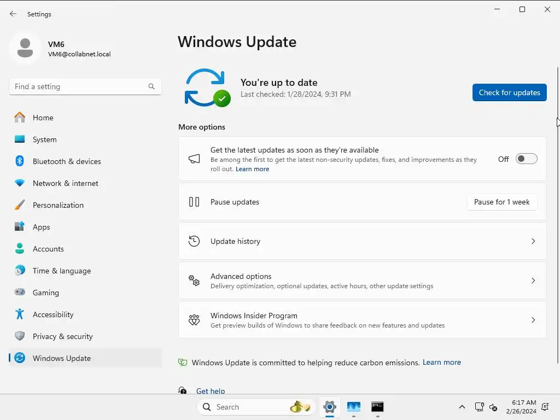Click the Time & language globe icon
Image resolution: width=560 pixels, height=420 pixels.
(20, 270)
